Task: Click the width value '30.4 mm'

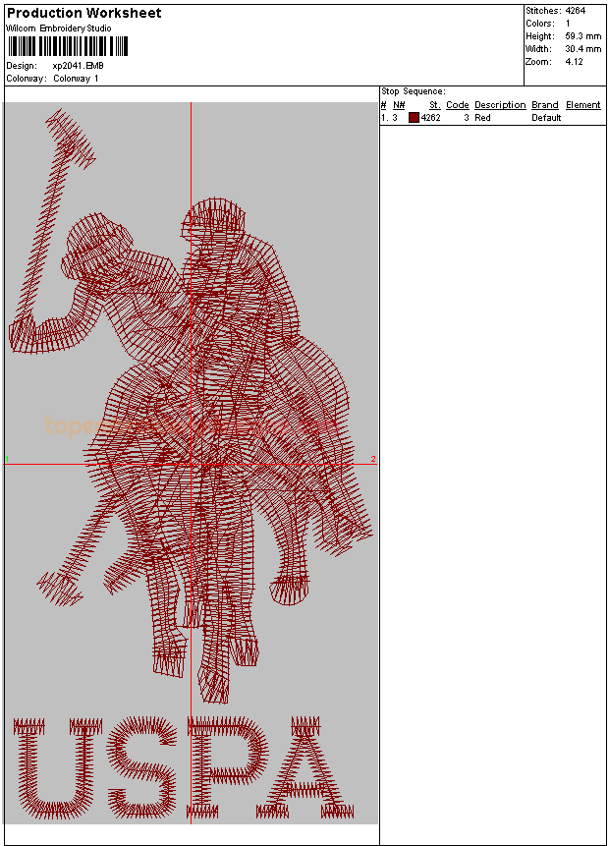Action: [x=583, y=48]
